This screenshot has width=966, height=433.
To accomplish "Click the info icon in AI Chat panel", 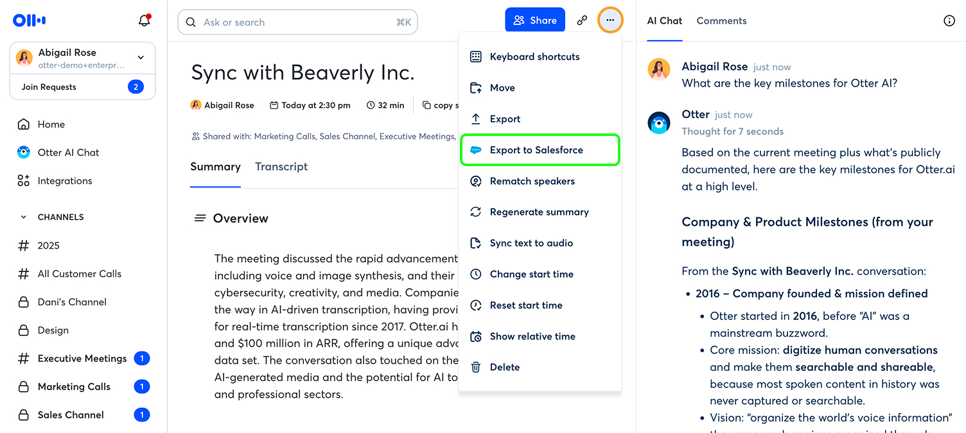I will pos(949,21).
